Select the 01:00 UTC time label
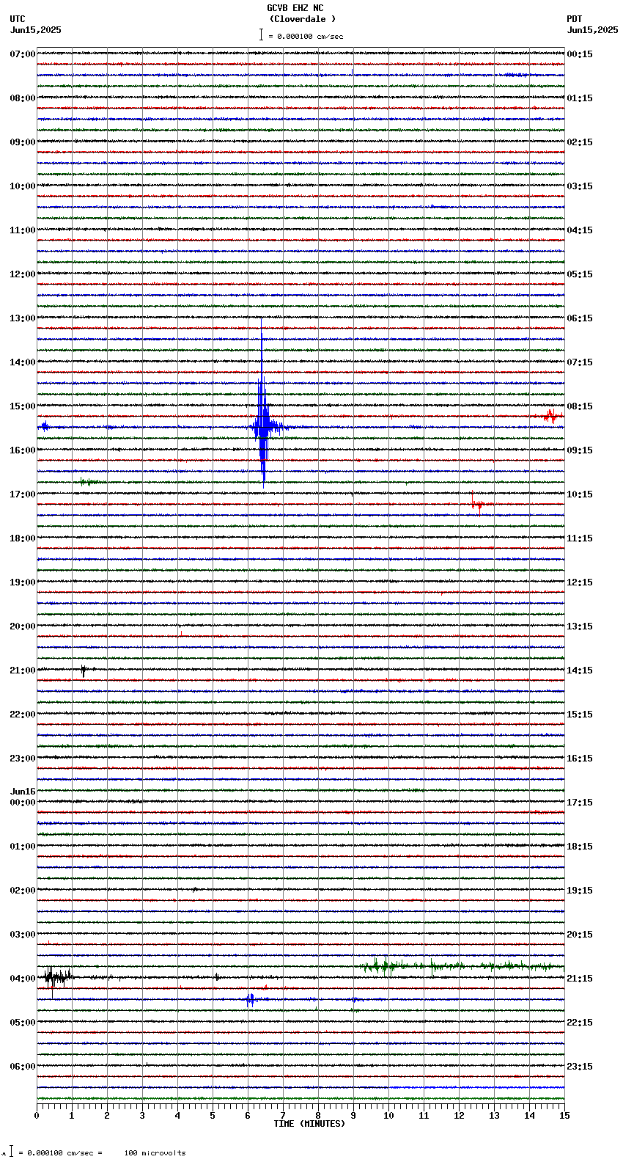This screenshot has height=1162, width=623. coord(23,847)
